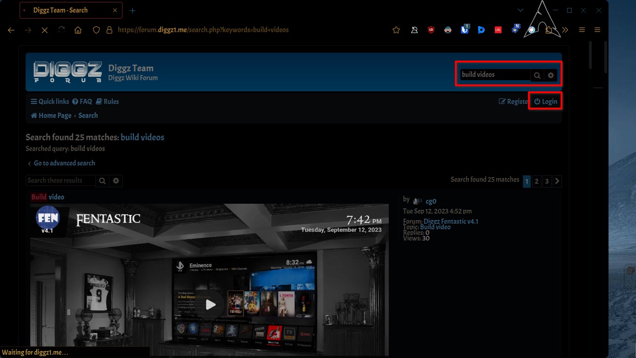636x358 pixels.
Task: Bookmark this page with star icon
Action: pos(396,30)
